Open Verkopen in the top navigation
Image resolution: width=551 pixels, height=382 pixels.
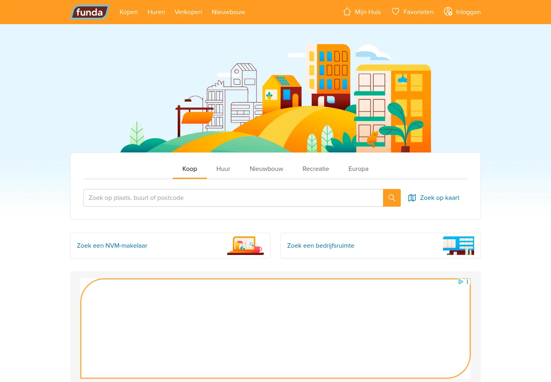(x=188, y=12)
